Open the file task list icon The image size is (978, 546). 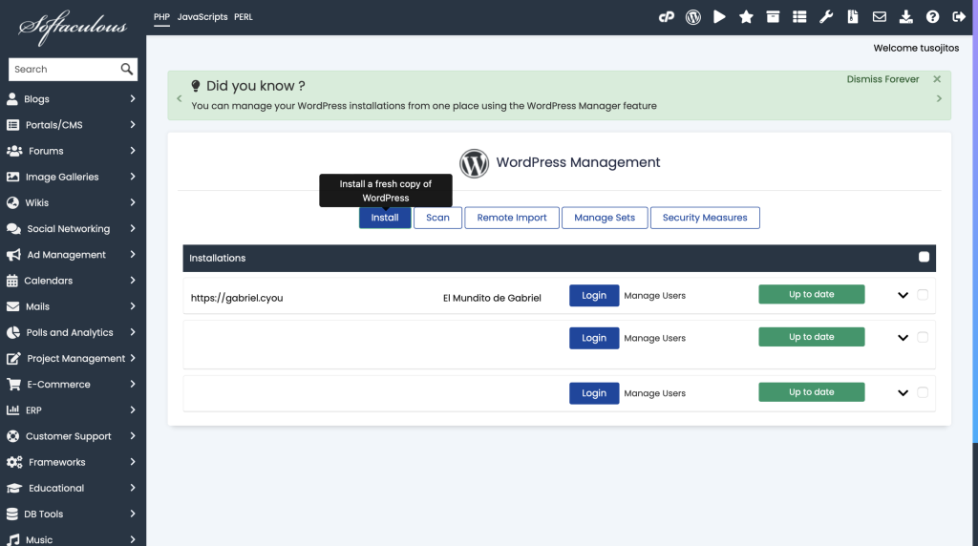[853, 17]
